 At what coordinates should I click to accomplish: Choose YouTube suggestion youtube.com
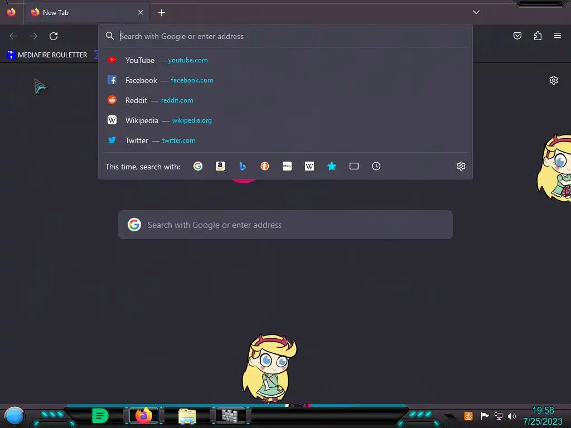tap(285, 60)
